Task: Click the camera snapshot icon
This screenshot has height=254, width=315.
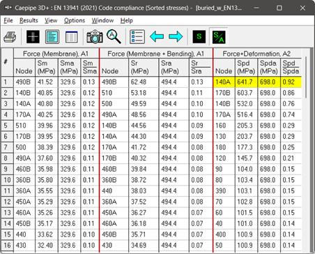Action: click(95, 37)
